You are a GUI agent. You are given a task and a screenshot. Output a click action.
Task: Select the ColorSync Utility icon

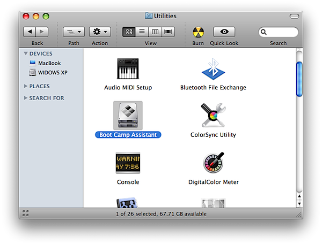213,115
